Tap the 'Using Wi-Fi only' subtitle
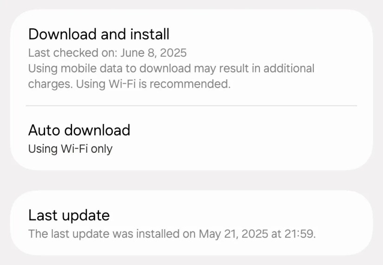383x265 pixels. pyautogui.click(x=71, y=149)
